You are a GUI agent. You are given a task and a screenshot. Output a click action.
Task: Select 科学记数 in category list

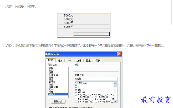click(58, 87)
